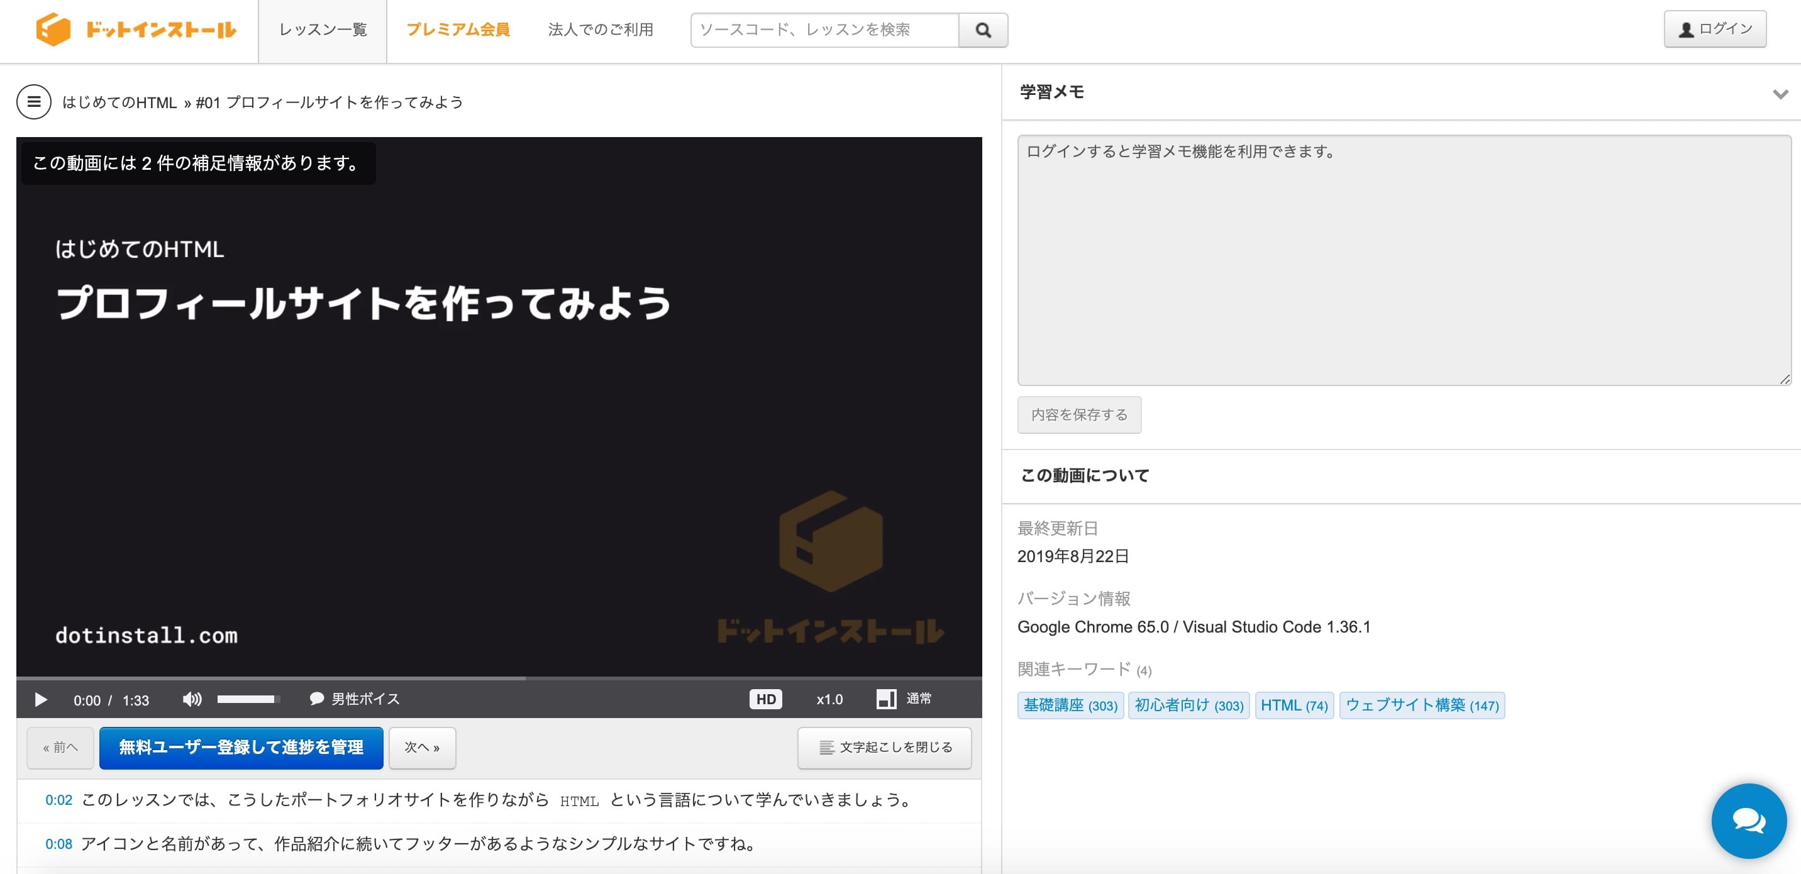Play the video with the play icon
This screenshot has width=1801, height=874.
click(x=40, y=699)
